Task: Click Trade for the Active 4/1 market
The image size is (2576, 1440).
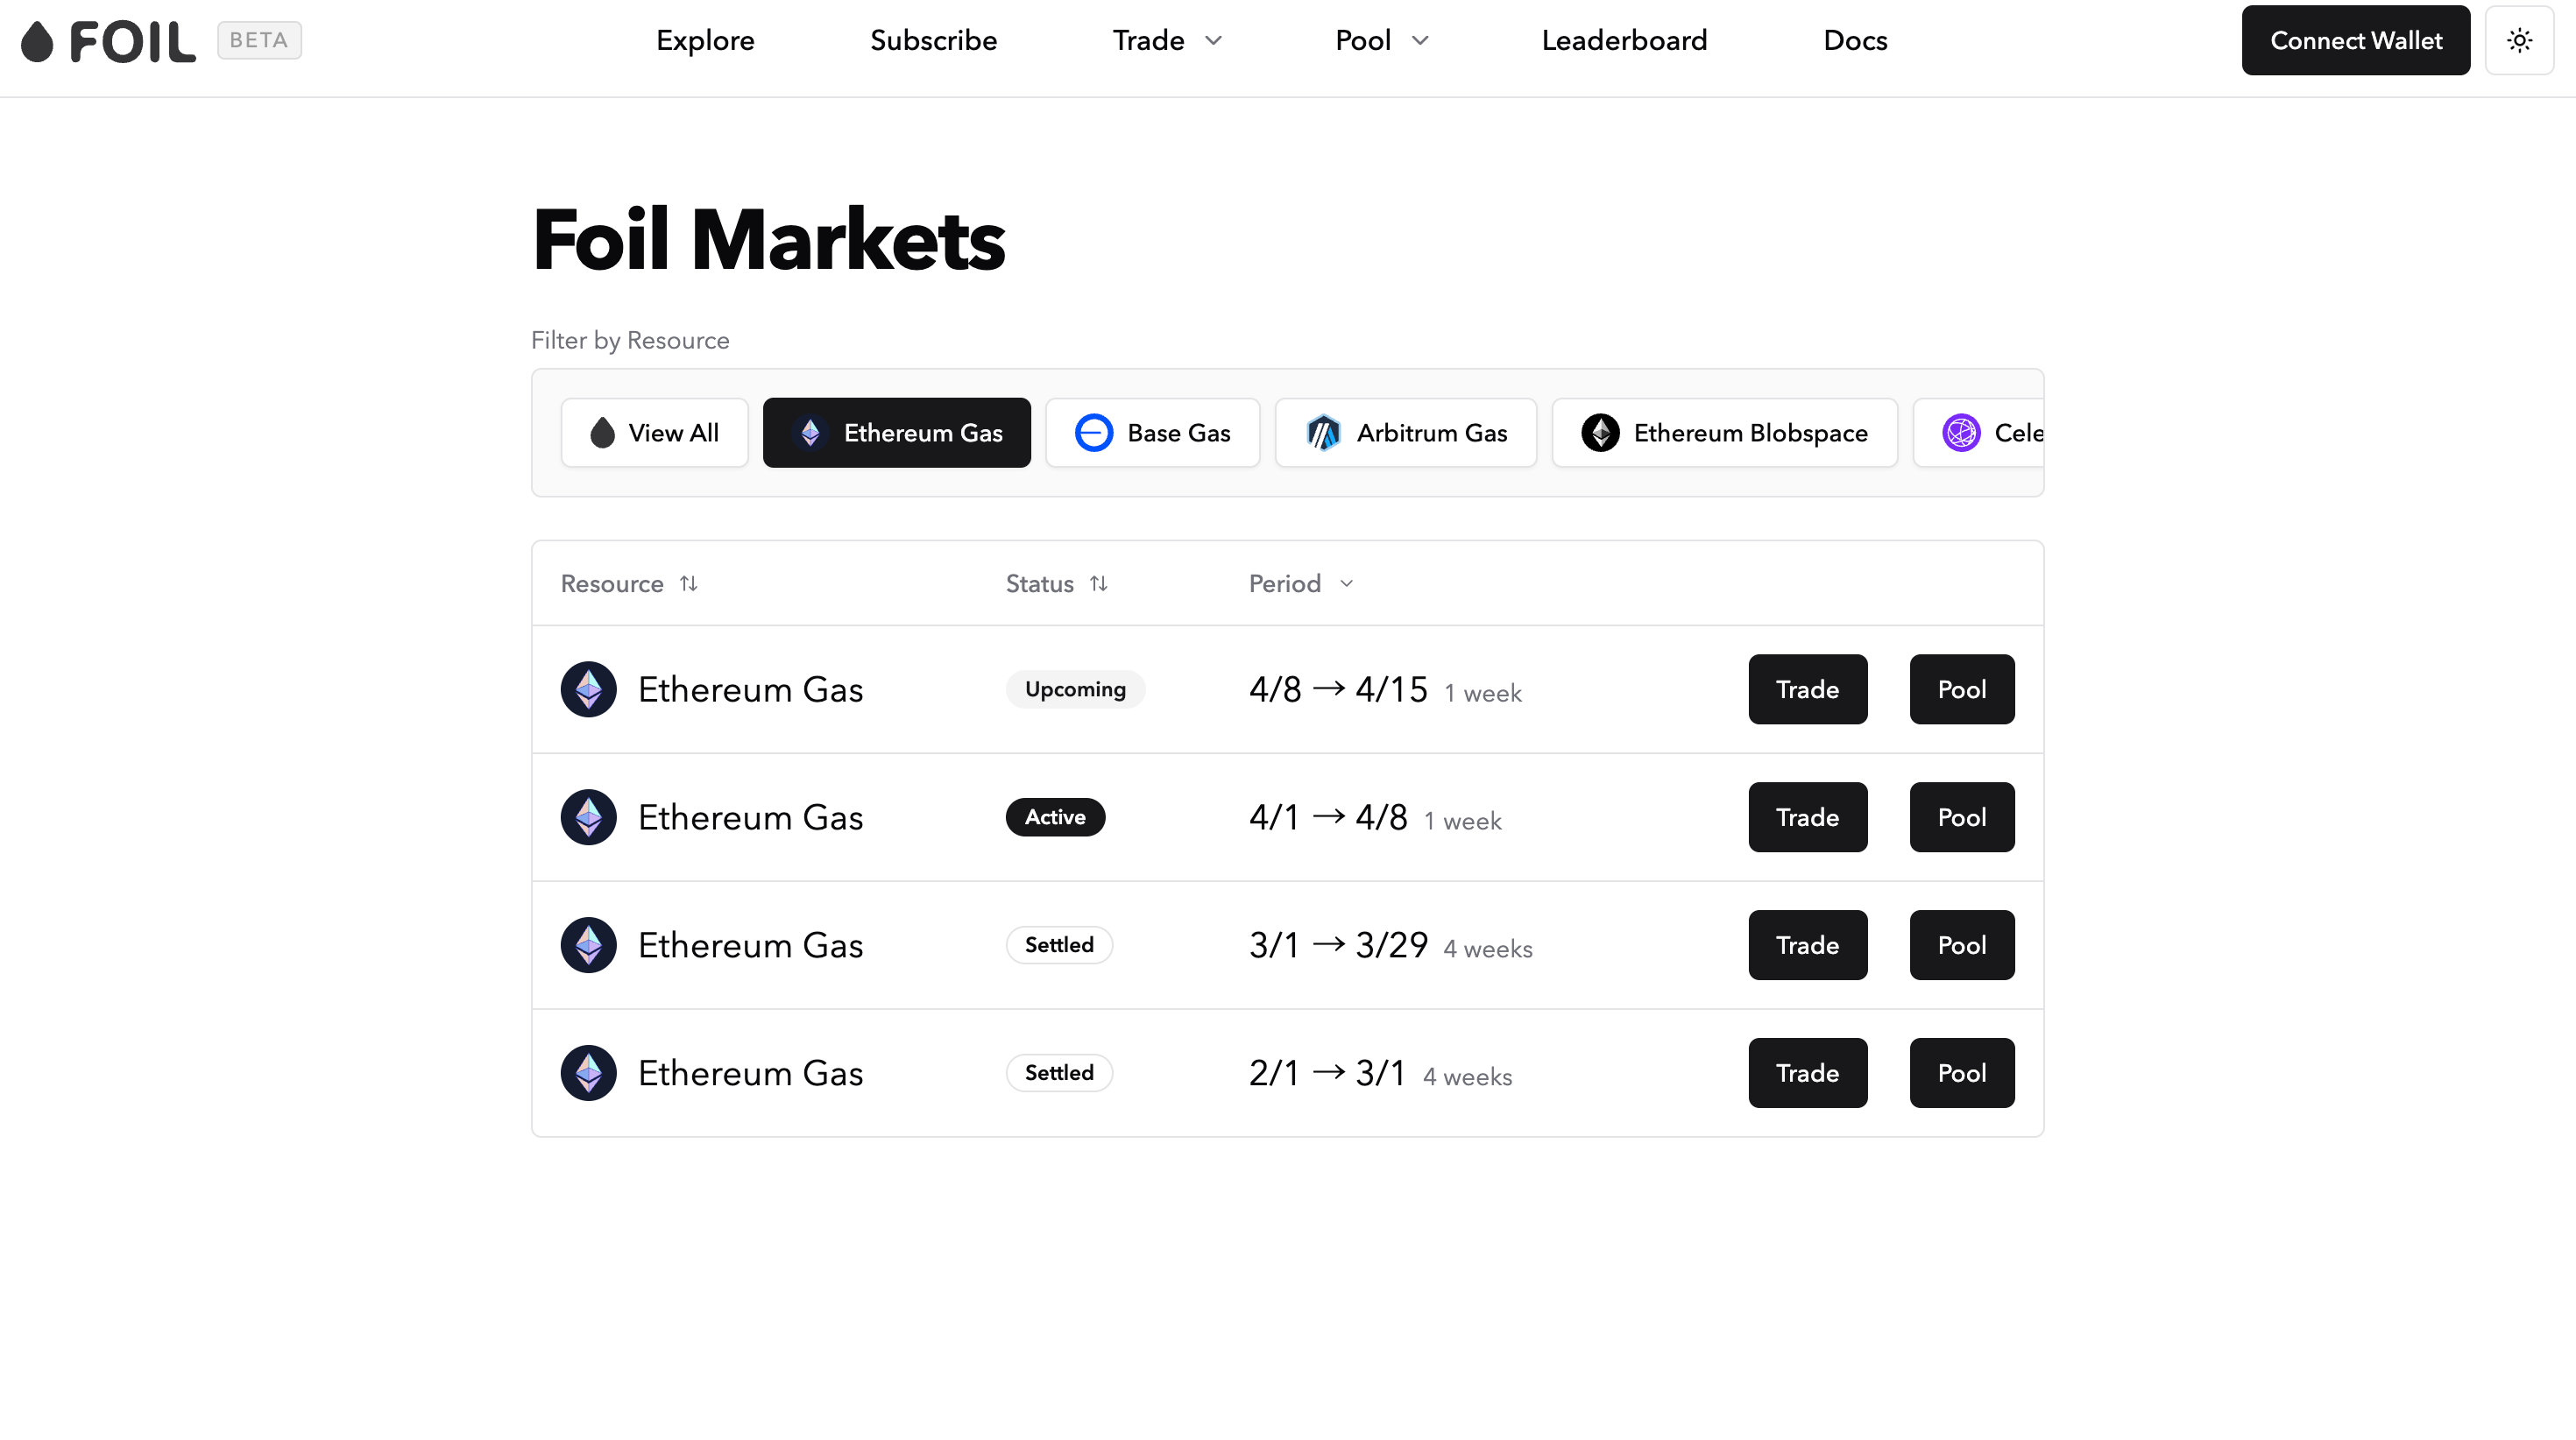Action: pyautogui.click(x=1807, y=817)
